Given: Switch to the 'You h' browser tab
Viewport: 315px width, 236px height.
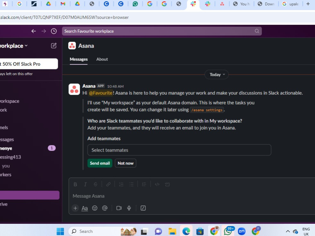Looking at the screenshot, I should point(241,4).
